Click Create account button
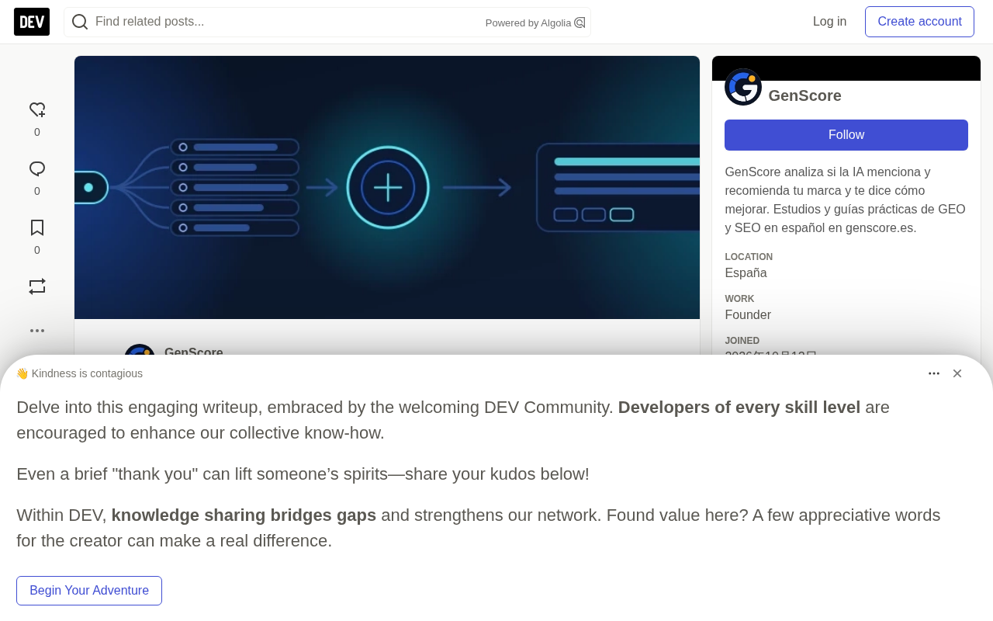The width and height of the screenshot is (993, 621). (919, 22)
